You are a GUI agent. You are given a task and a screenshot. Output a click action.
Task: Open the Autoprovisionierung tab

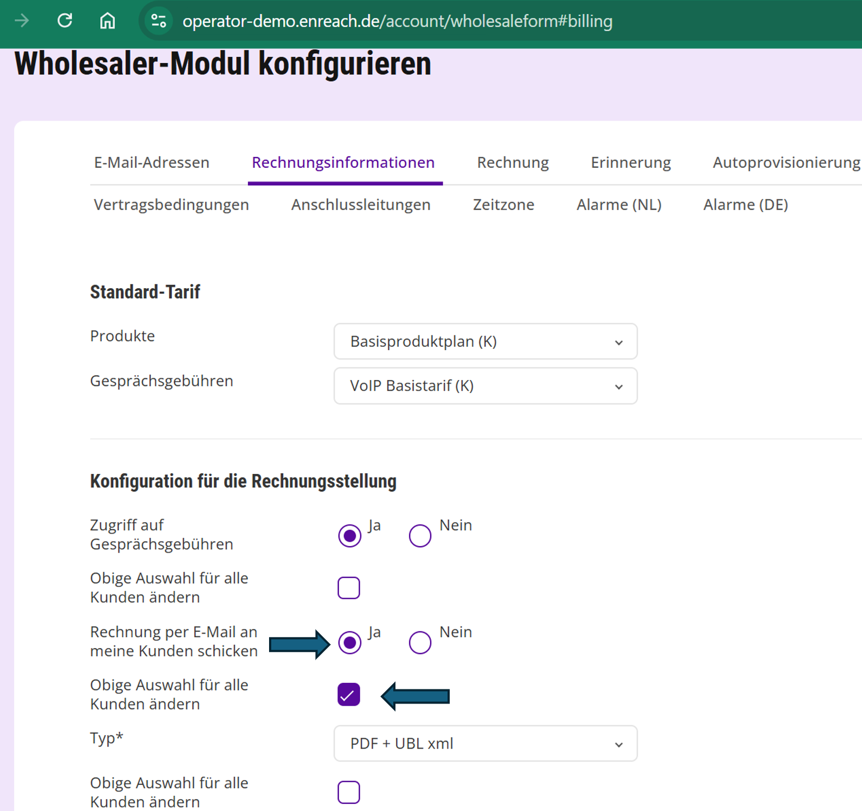pos(786,162)
